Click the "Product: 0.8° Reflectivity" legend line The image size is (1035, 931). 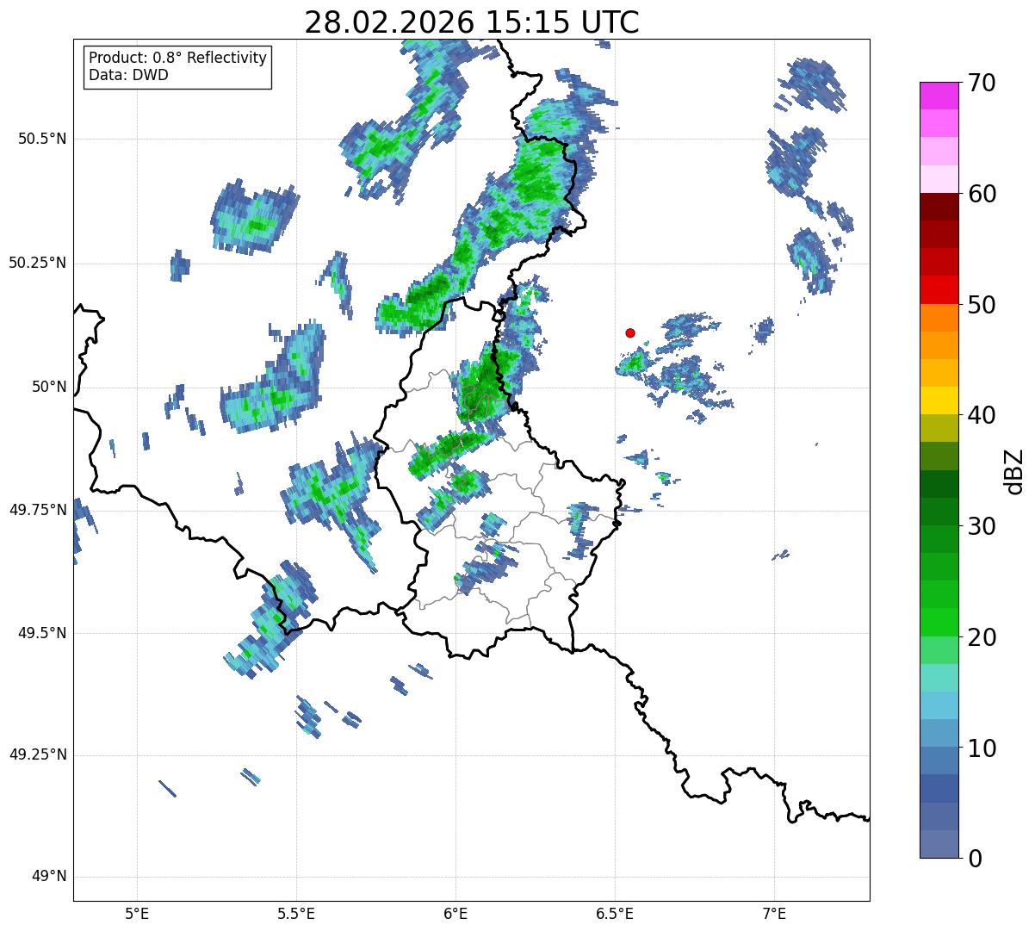pos(178,58)
